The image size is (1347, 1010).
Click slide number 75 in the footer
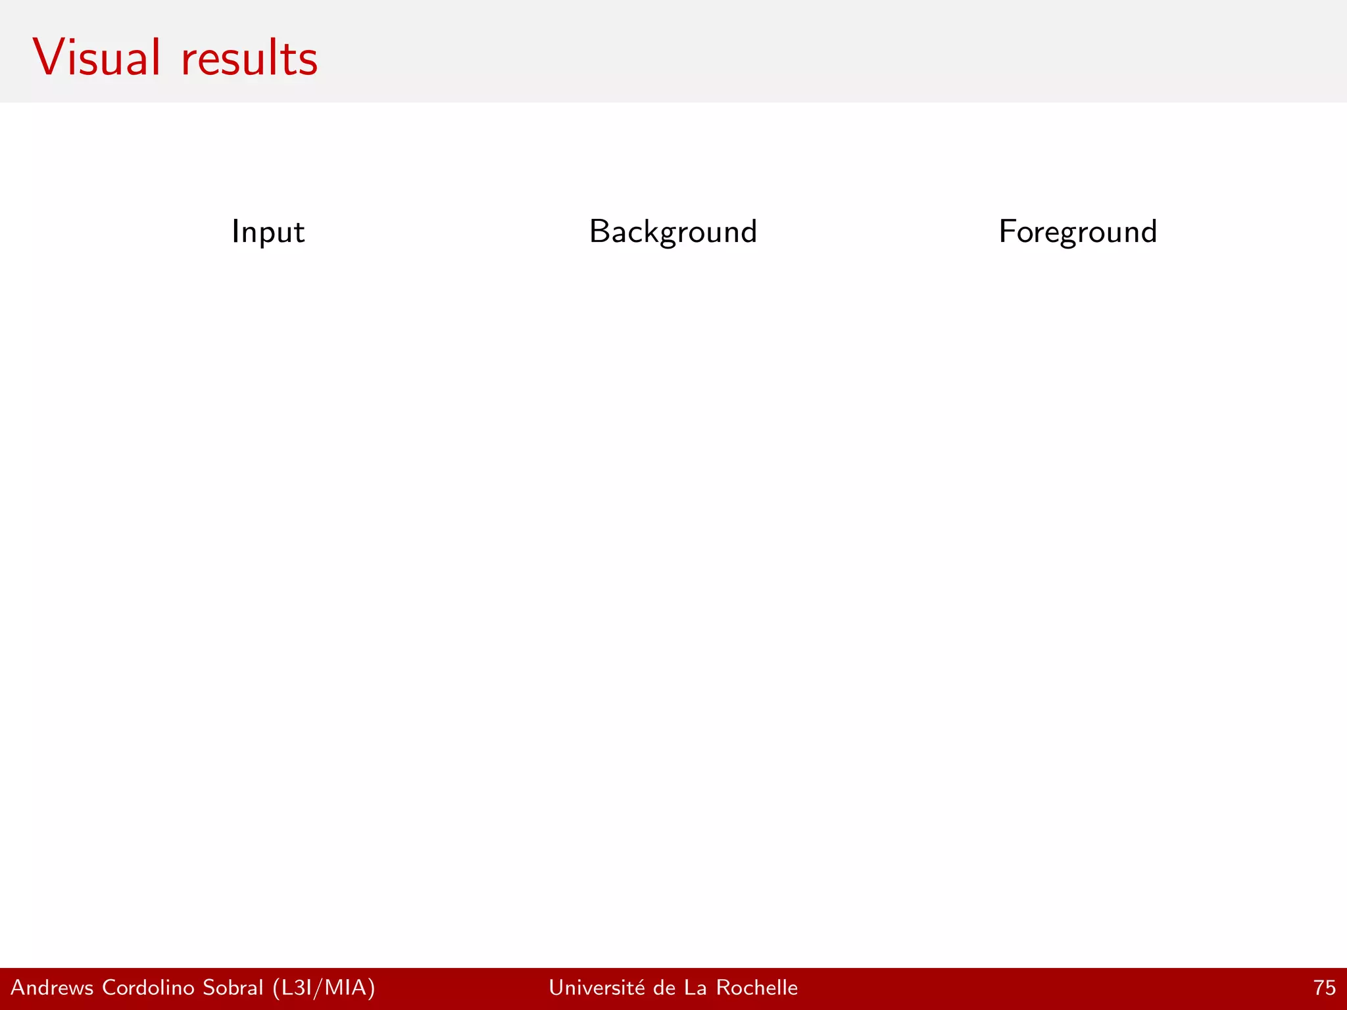1324,988
